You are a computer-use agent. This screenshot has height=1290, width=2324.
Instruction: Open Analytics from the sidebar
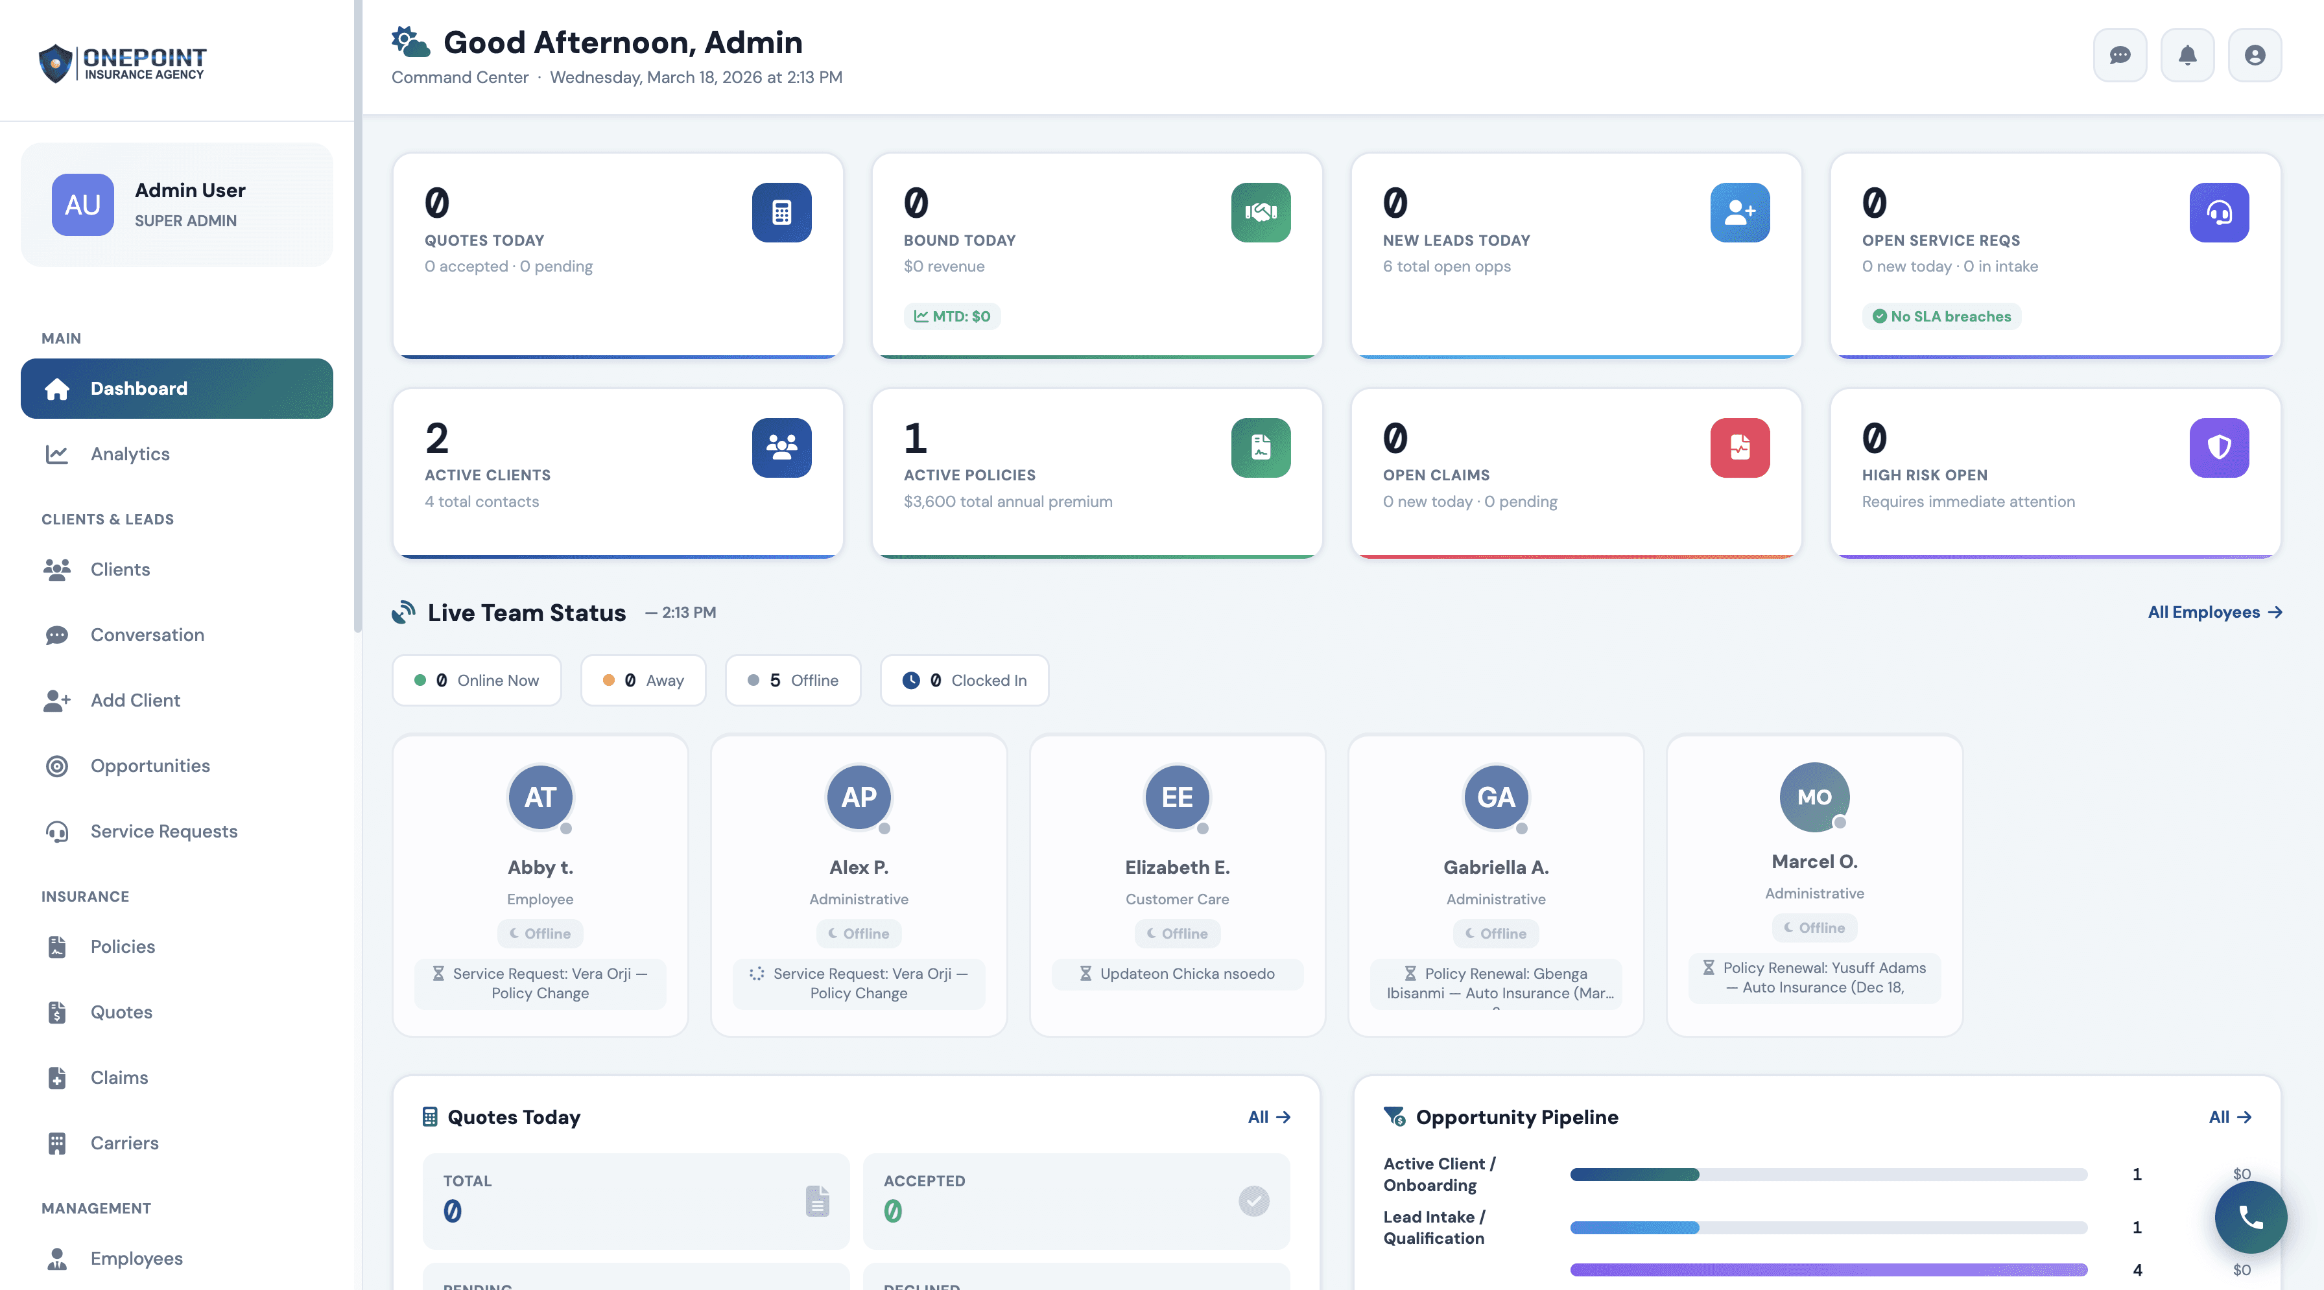pos(130,454)
